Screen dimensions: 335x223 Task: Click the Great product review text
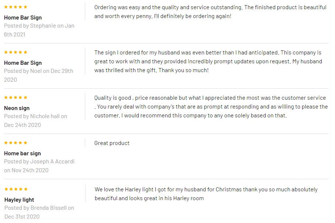[112, 143]
